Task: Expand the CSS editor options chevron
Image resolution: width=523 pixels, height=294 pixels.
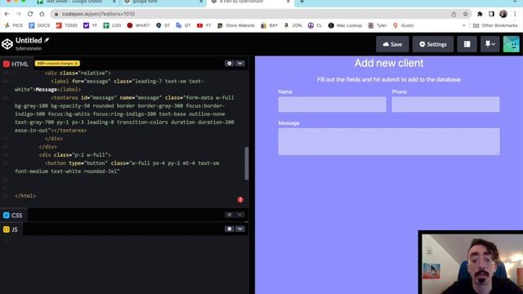Action: pyautogui.click(x=239, y=215)
